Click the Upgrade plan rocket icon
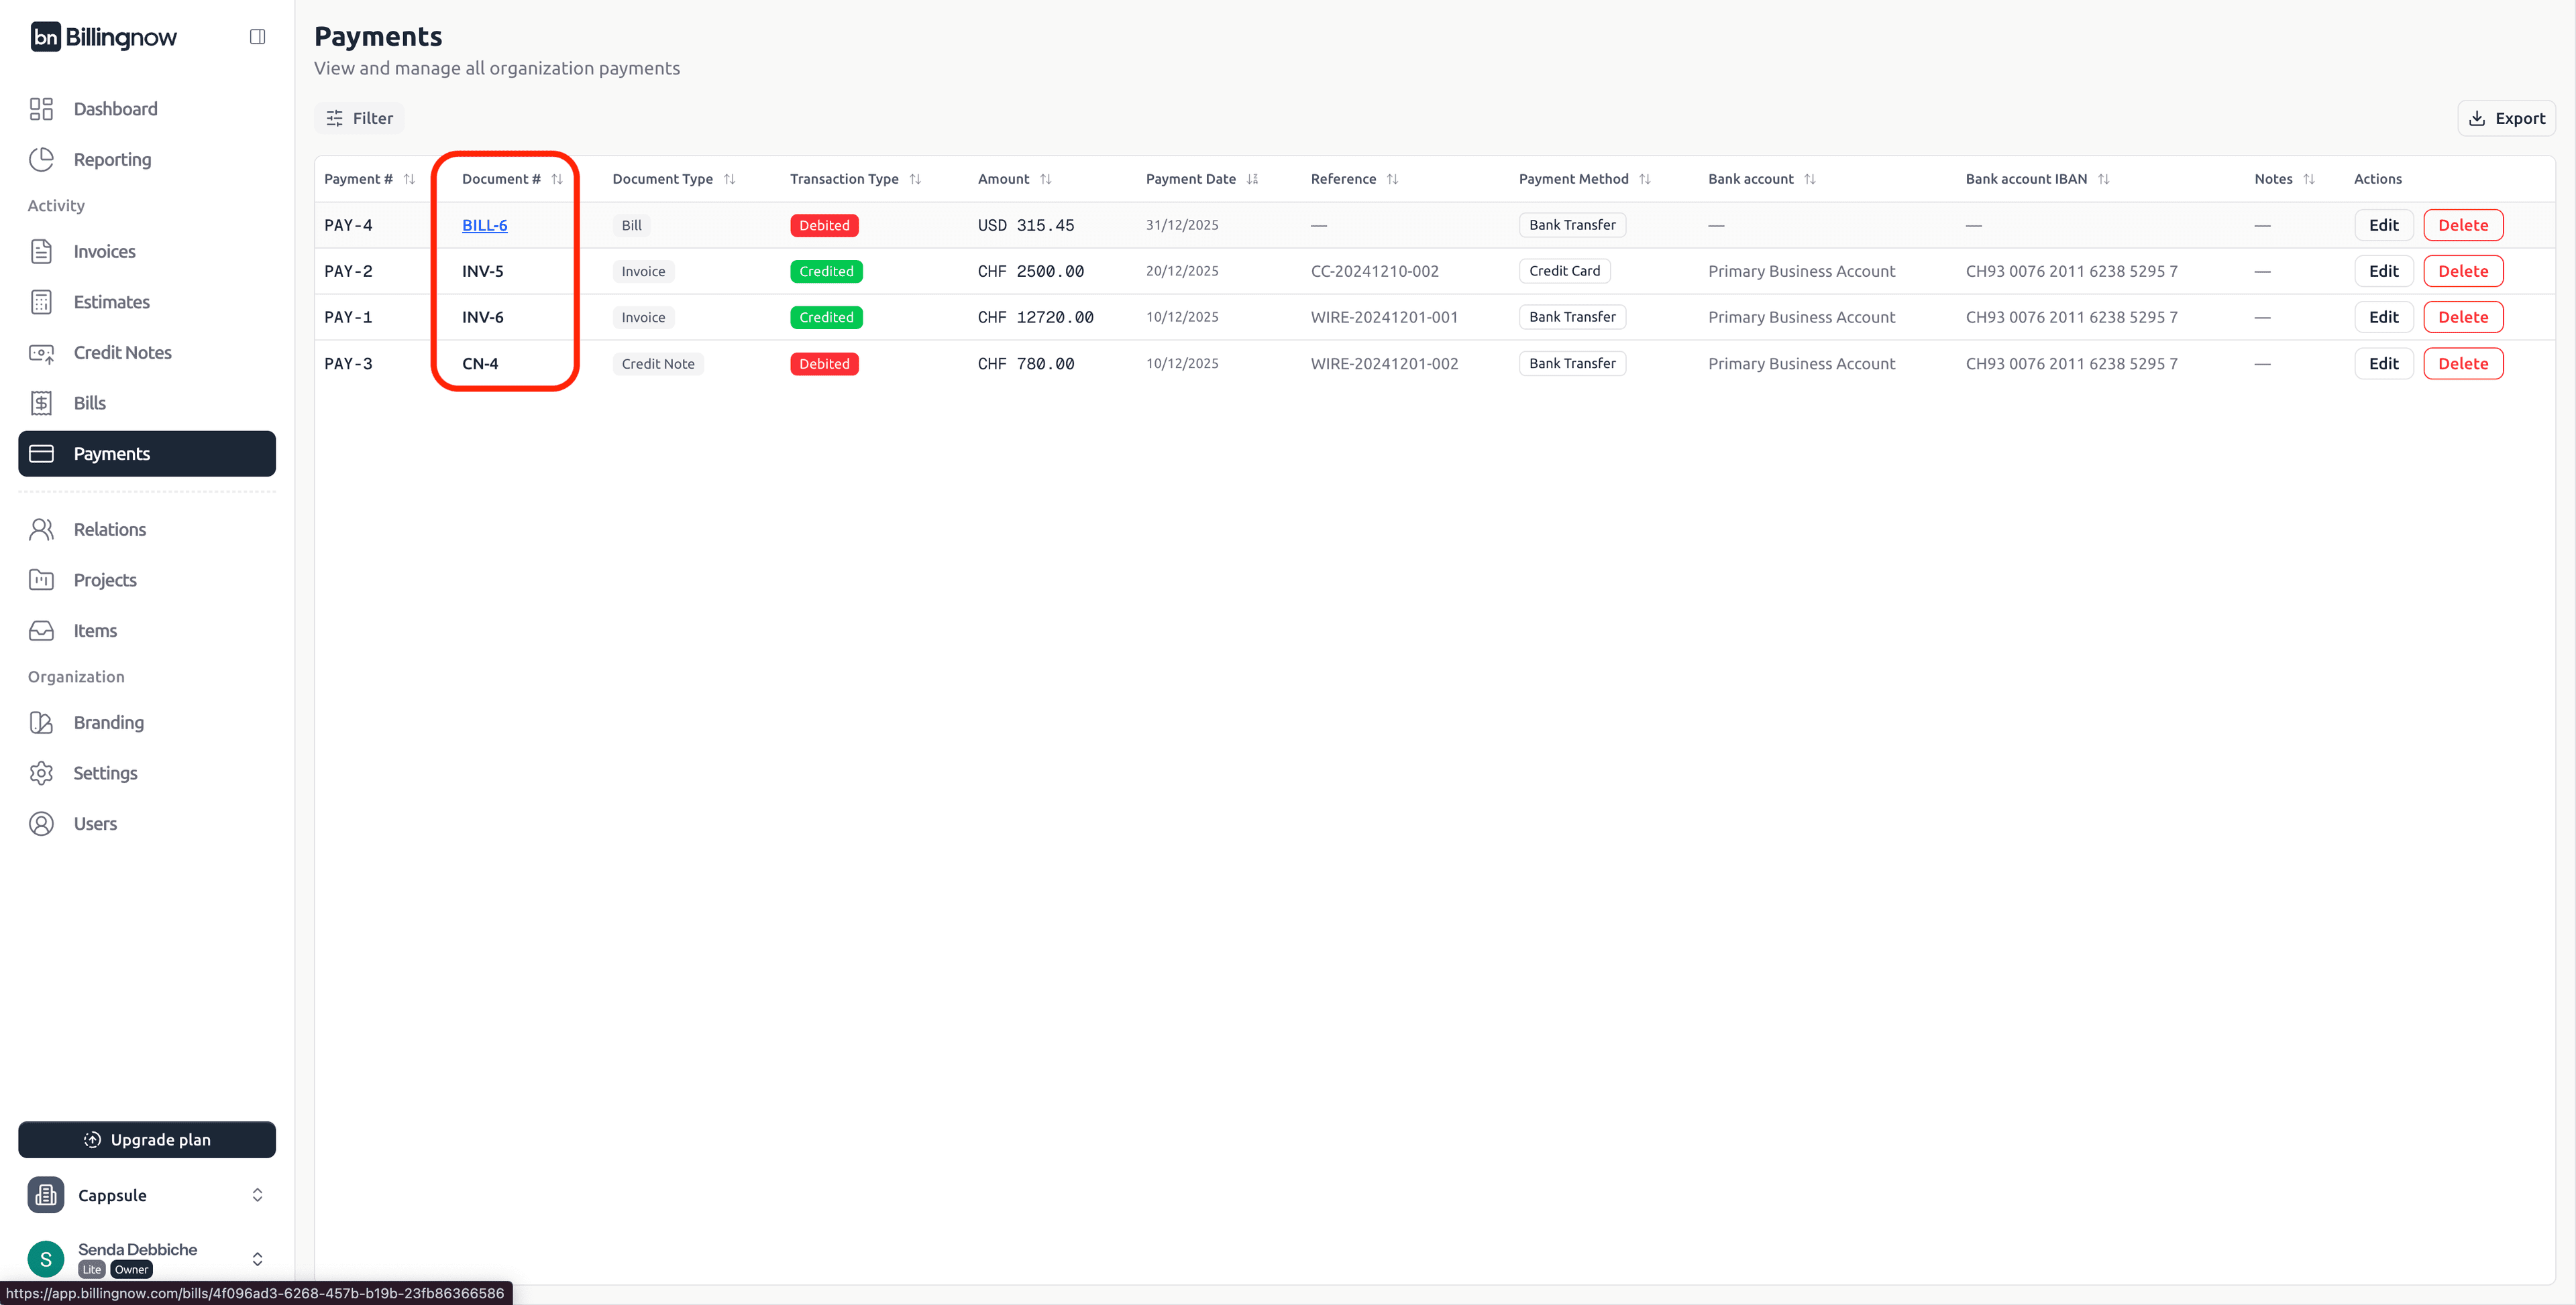 click(91, 1139)
